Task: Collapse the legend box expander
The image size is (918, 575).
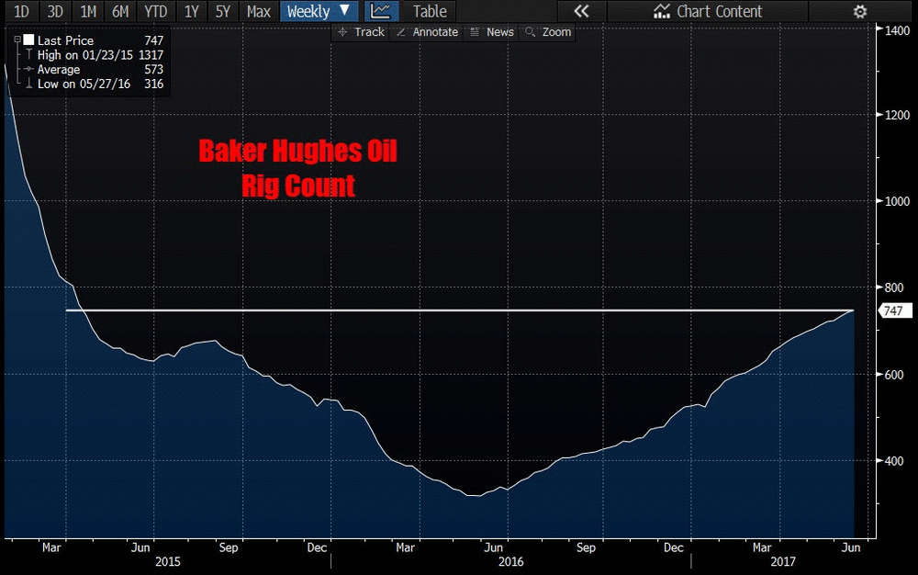Action: click(17, 39)
